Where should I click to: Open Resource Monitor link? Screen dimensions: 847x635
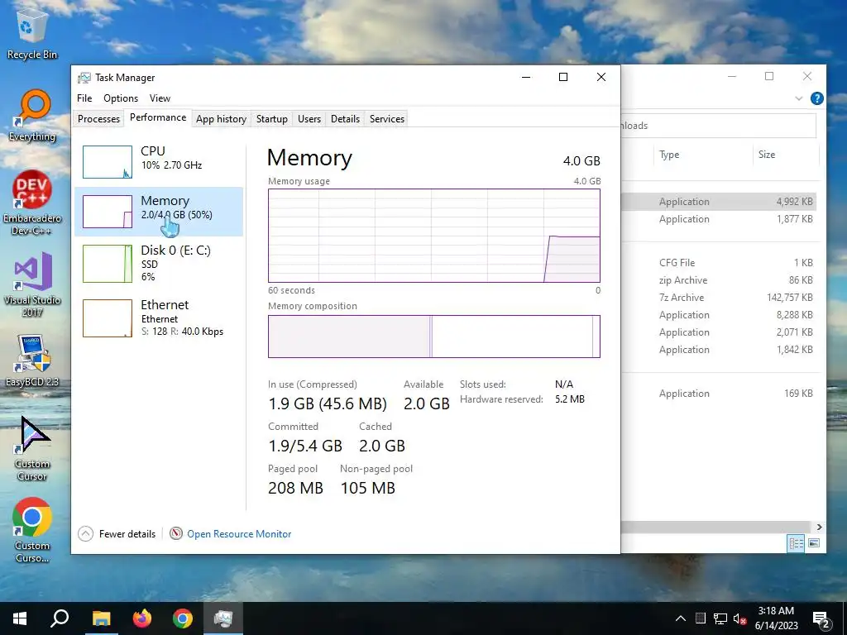pyautogui.click(x=239, y=534)
